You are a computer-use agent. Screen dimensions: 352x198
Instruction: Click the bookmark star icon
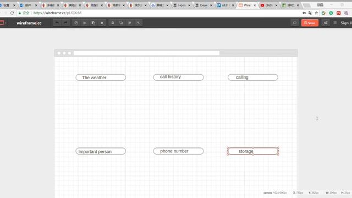tap(316, 13)
